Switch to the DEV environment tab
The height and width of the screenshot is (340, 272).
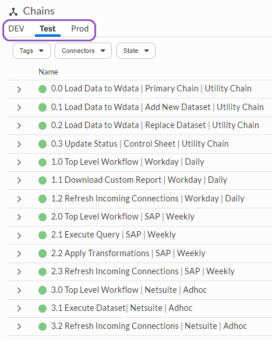point(16,29)
